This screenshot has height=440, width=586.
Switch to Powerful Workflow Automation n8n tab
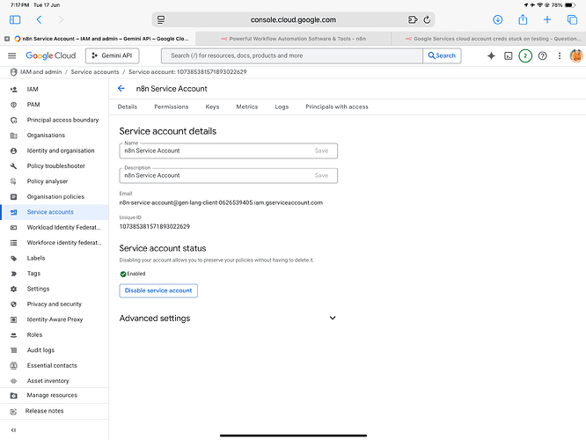pyautogui.click(x=293, y=39)
